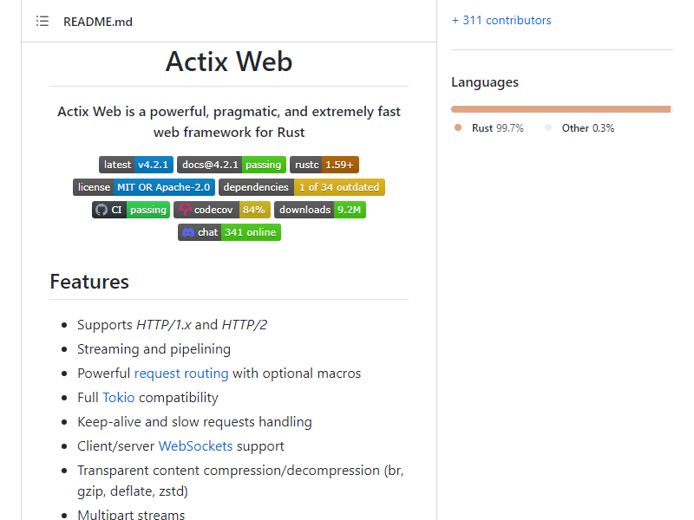Click the dependencies 1 of 34 outdated badge

click(302, 187)
